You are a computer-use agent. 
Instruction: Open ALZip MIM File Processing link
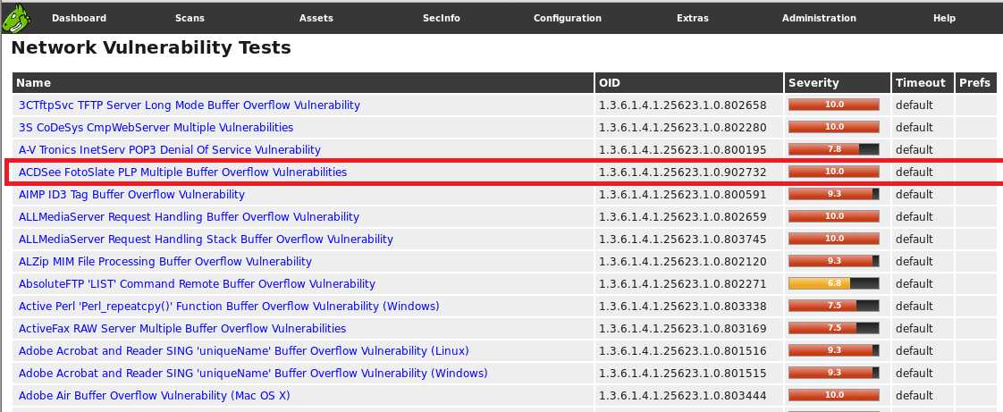pyautogui.click(x=165, y=262)
